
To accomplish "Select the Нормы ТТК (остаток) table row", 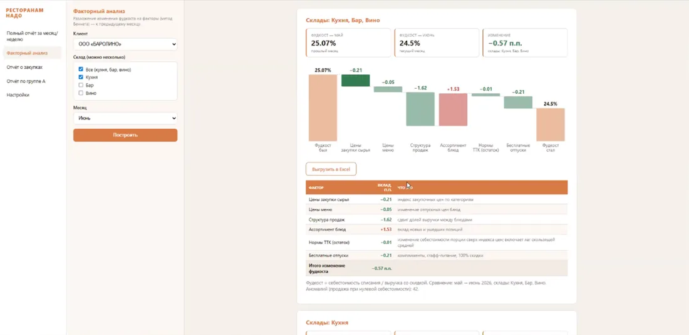I will (437, 242).
